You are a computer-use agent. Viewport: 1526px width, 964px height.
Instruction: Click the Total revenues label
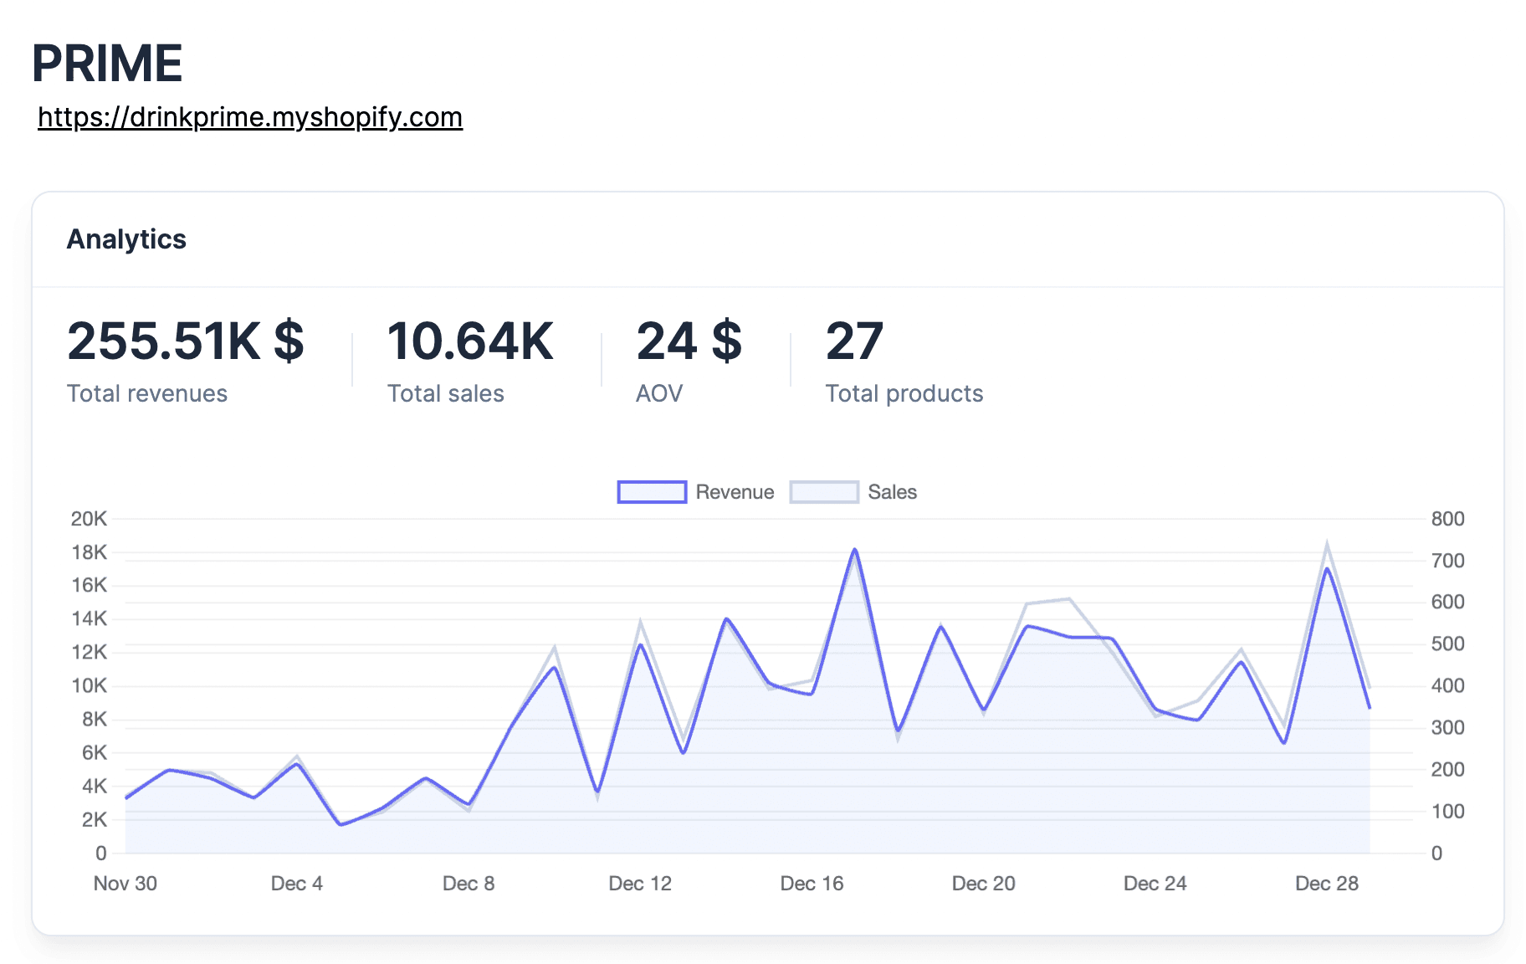[x=147, y=393]
